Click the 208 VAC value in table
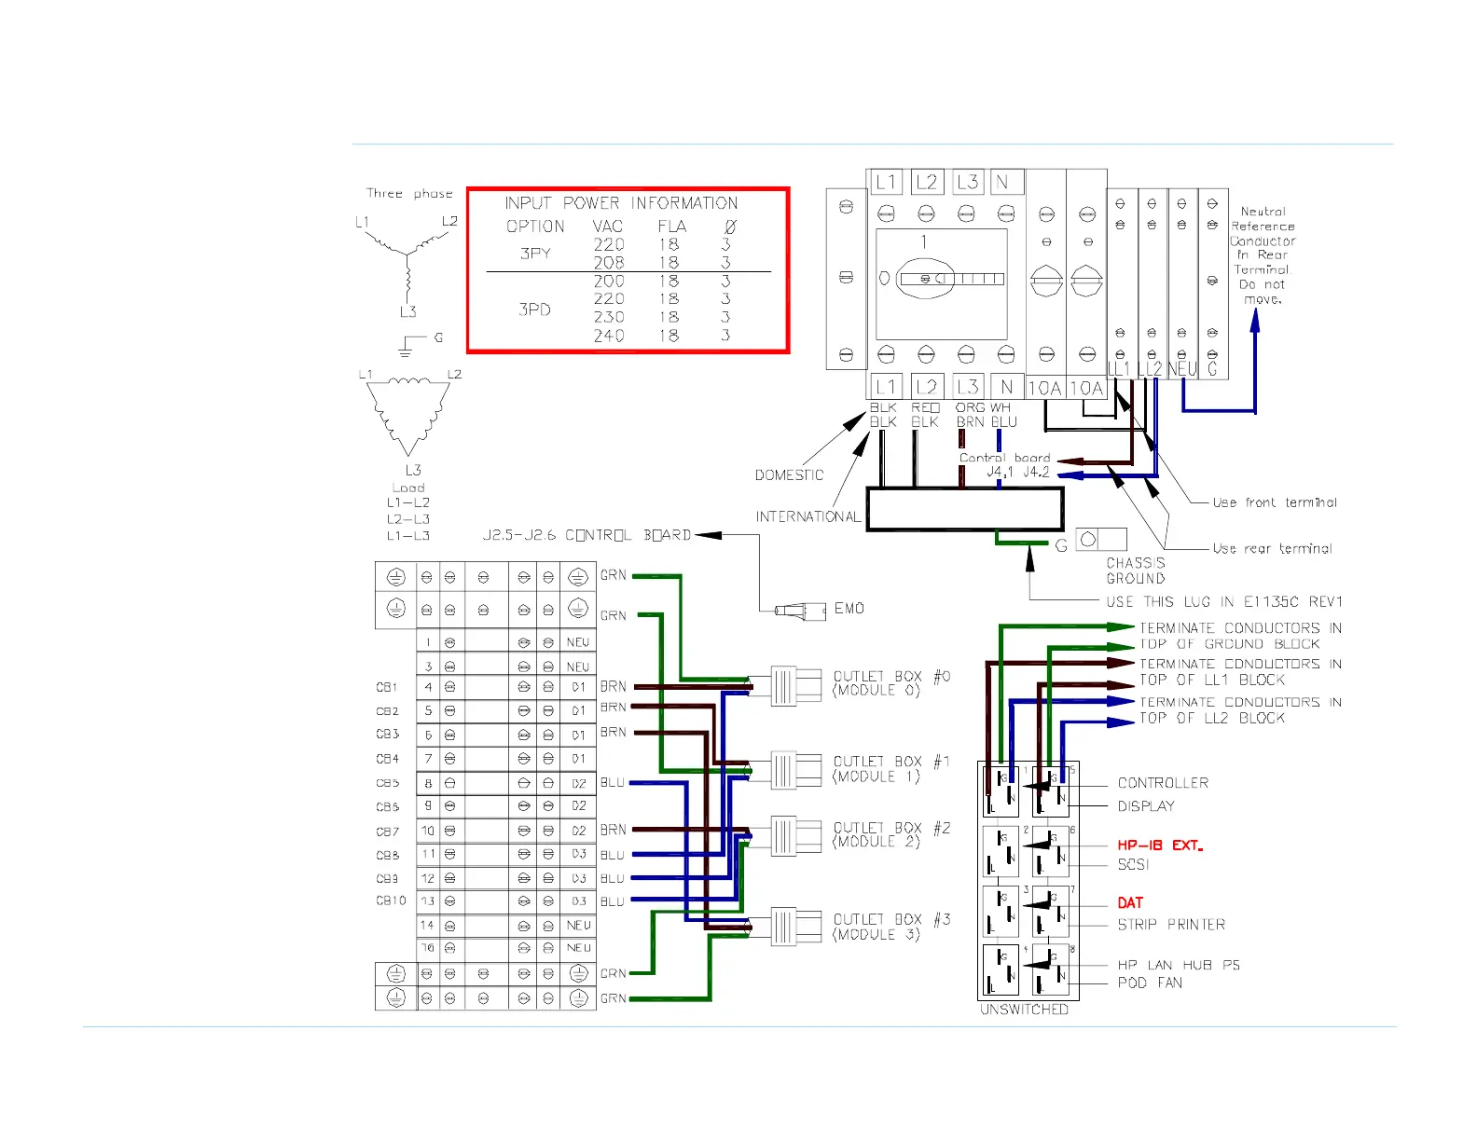Image resolution: width=1477 pixels, height=1141 pixels. [x=609, y=263]
